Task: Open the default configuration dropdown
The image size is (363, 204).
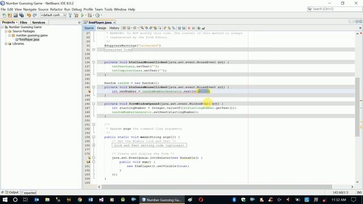Action: pos(53,15)
